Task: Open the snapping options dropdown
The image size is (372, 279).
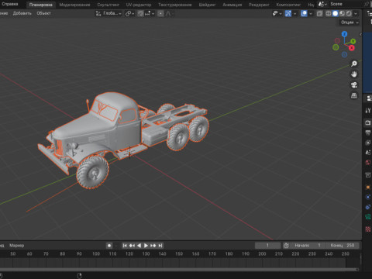Action: pos(150,13)
